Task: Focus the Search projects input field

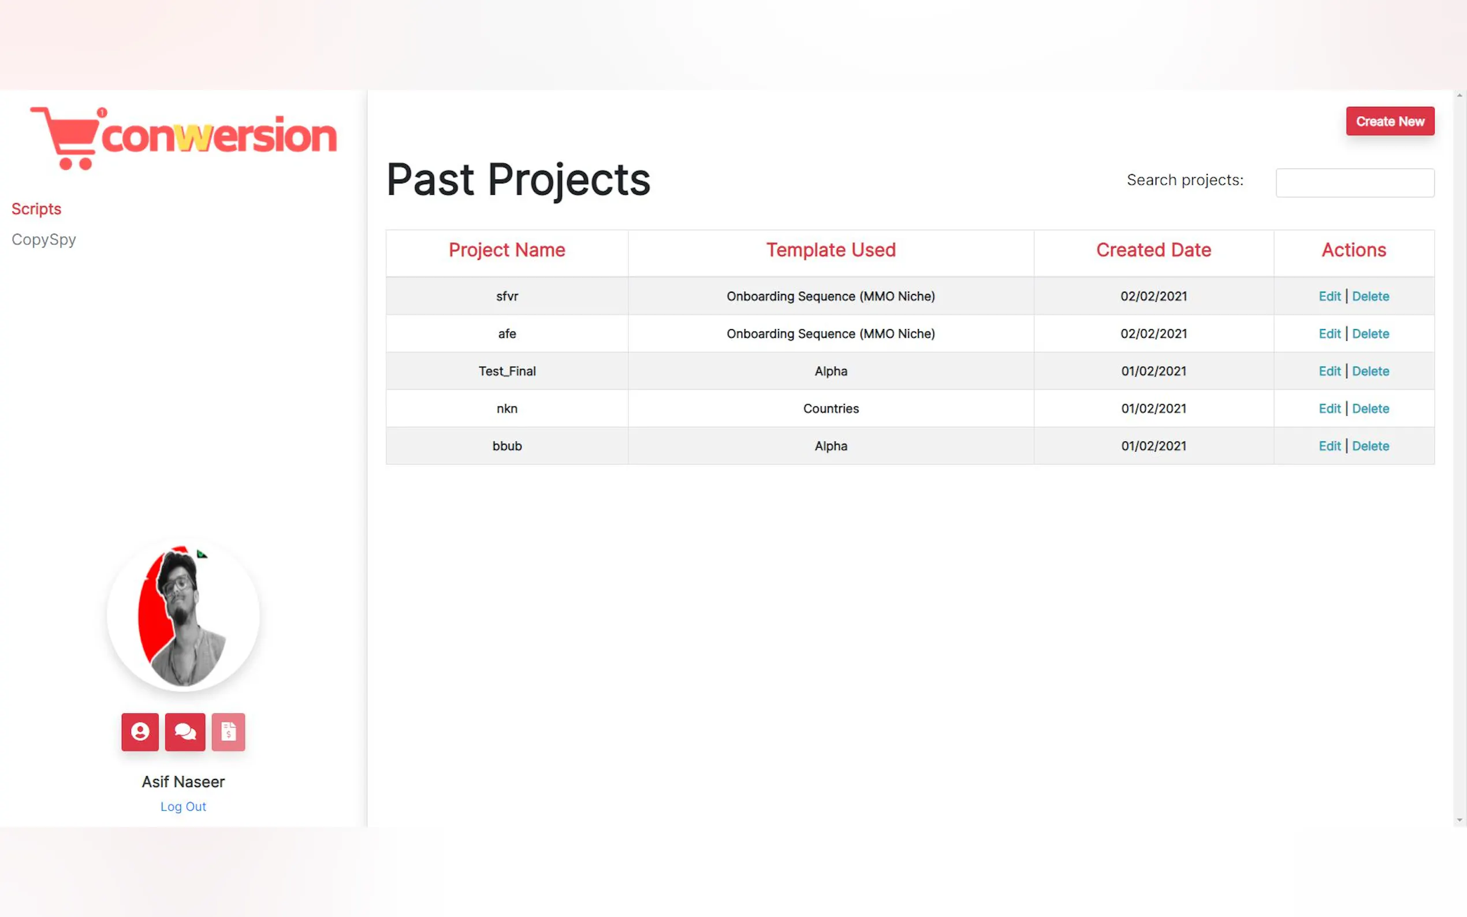Action: (x=1354, y=182)
